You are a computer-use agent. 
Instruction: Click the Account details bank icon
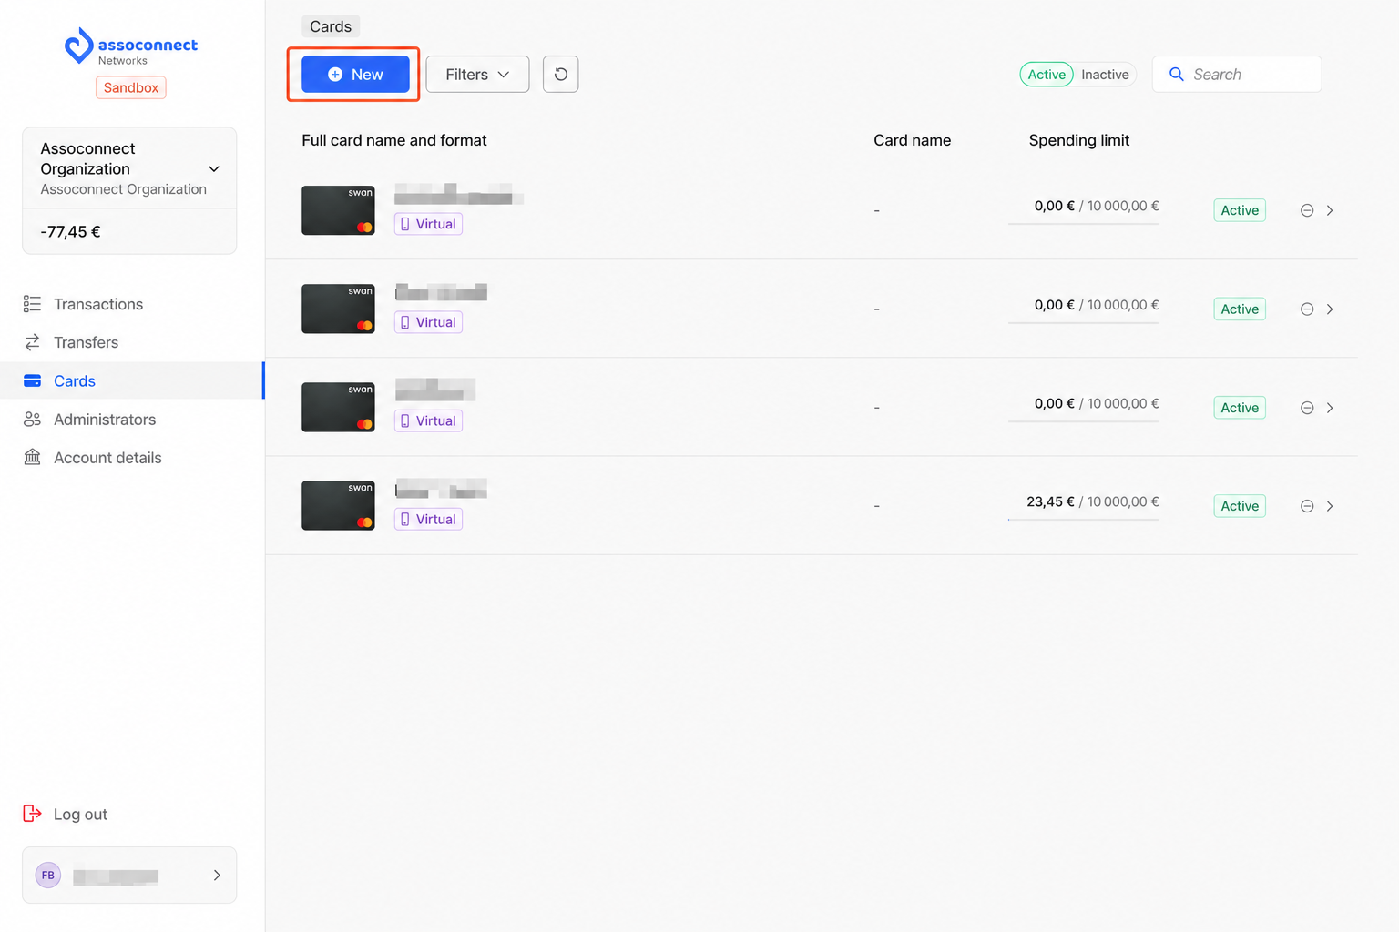33,457
